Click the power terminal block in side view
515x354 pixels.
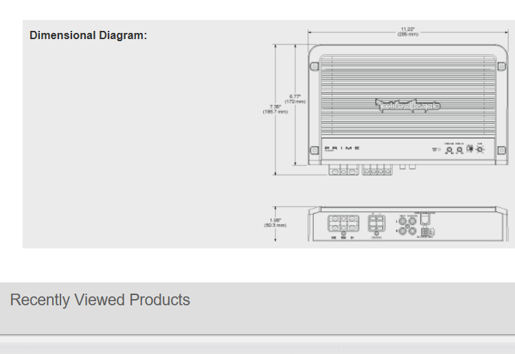click(343, 224)
